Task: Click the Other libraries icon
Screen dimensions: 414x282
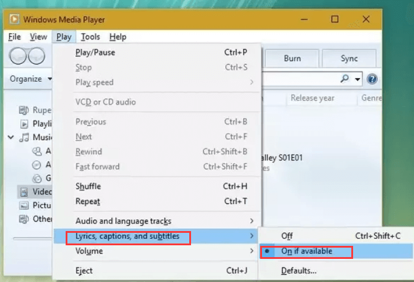Action: click(x=24, y=219)
